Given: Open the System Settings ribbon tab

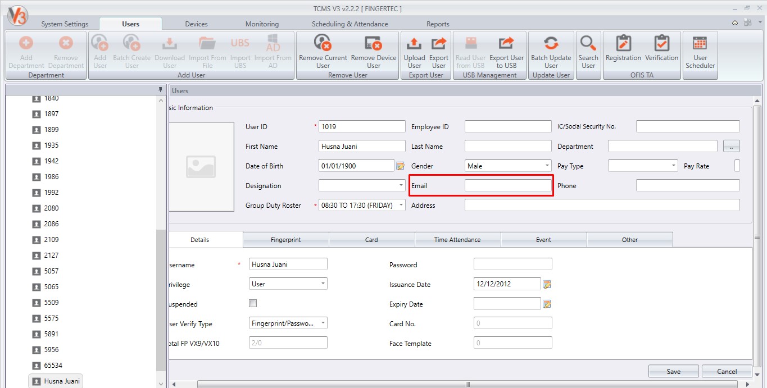Looking at the screenshot, I should point(65,24).
